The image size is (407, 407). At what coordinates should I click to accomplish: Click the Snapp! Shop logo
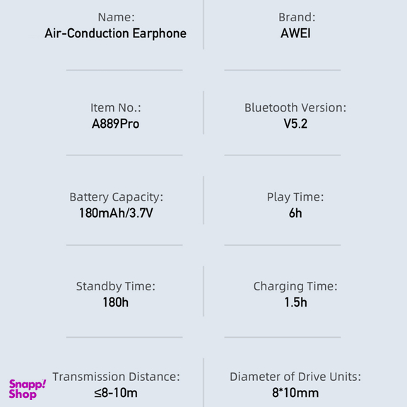pyautogui.click(x=28, y=389)
